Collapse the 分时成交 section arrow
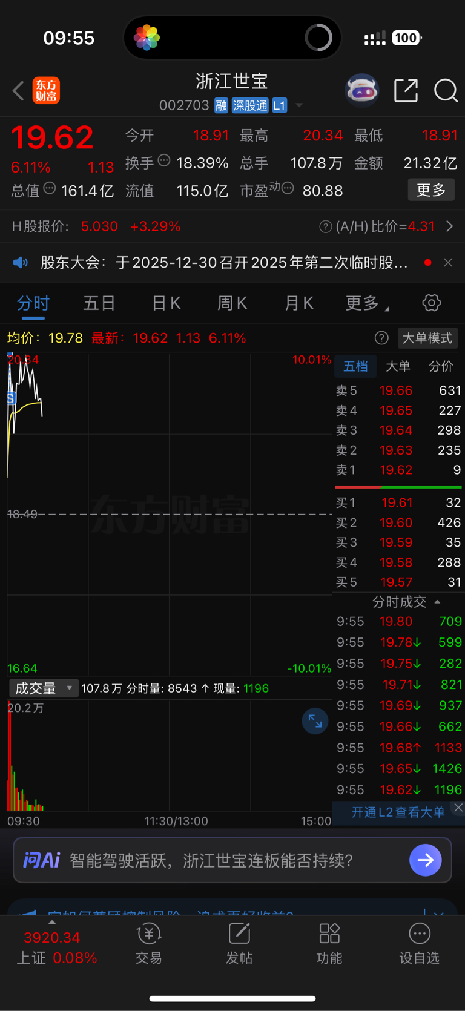 coord(437,602)
